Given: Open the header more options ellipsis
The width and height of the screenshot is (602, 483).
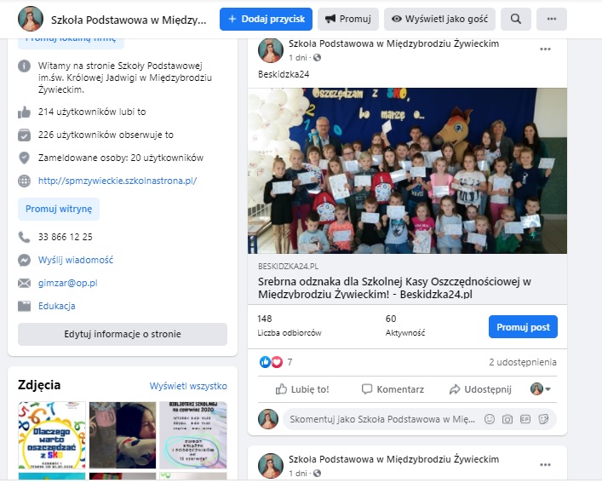Looking at the screenshot, I should pos(552,20).
